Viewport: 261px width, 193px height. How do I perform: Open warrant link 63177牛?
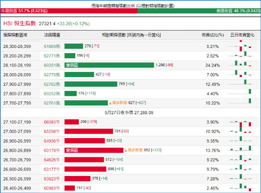pos(52,169)
